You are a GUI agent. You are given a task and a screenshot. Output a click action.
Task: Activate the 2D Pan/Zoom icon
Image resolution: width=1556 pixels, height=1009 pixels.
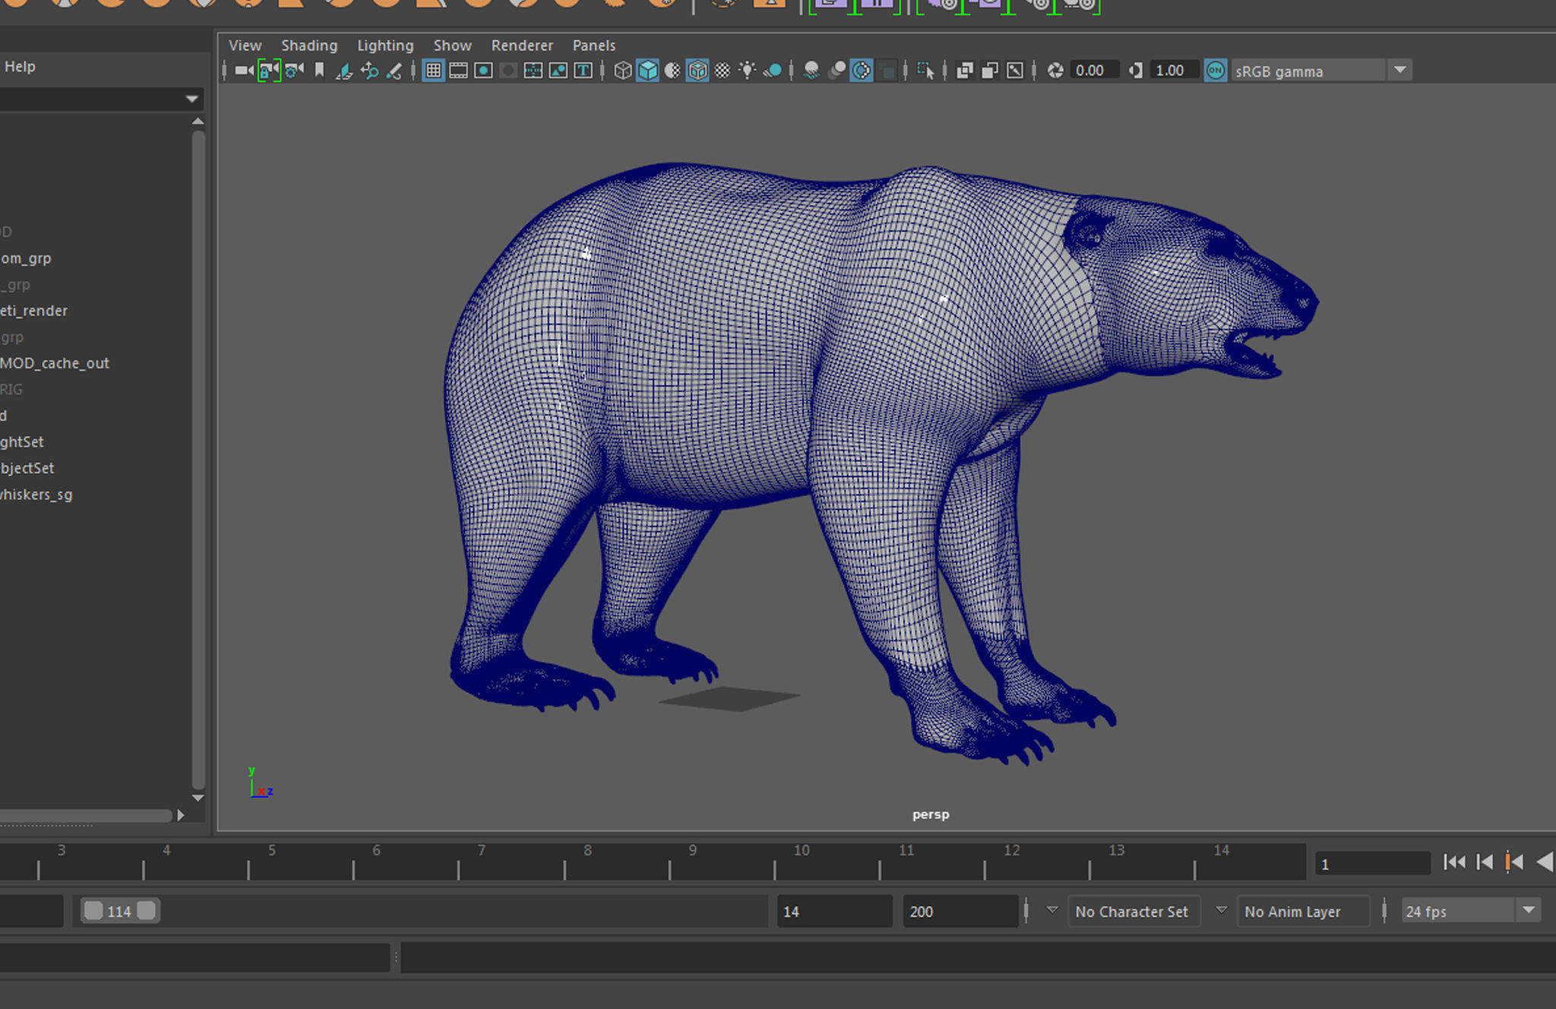pos(369,71)
